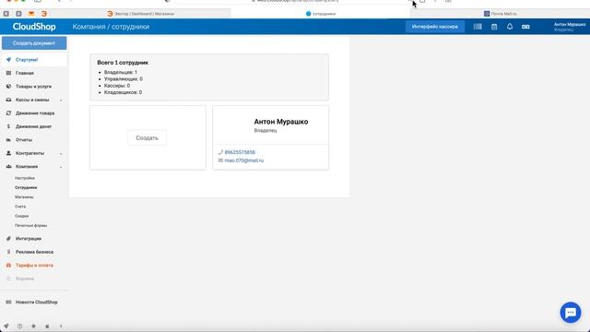Click the Компания people icon

click(x=8, y=166)
